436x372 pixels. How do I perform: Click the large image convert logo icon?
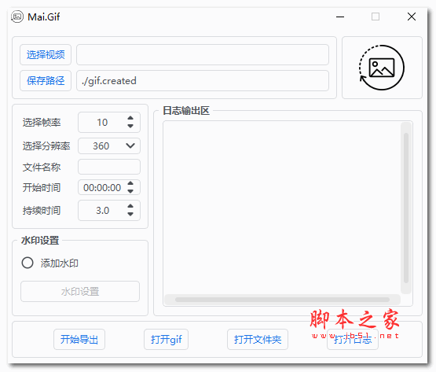pyautogui.click(x=382, y=68)
